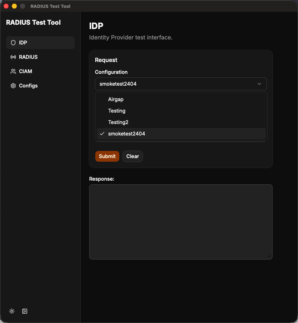
Task: Click the Identity Provider test interface text
Action: click(131, 38)
